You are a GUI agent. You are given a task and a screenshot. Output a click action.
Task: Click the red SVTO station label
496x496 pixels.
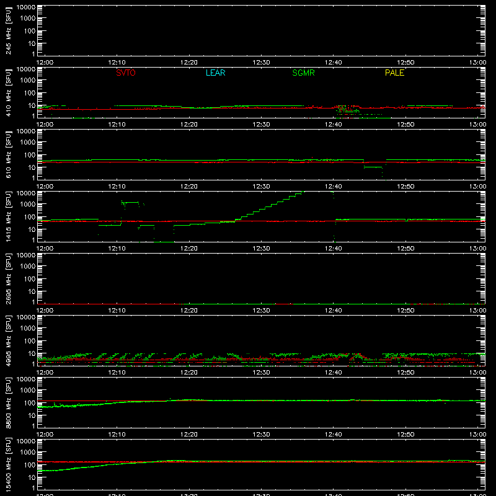[126, 73]
